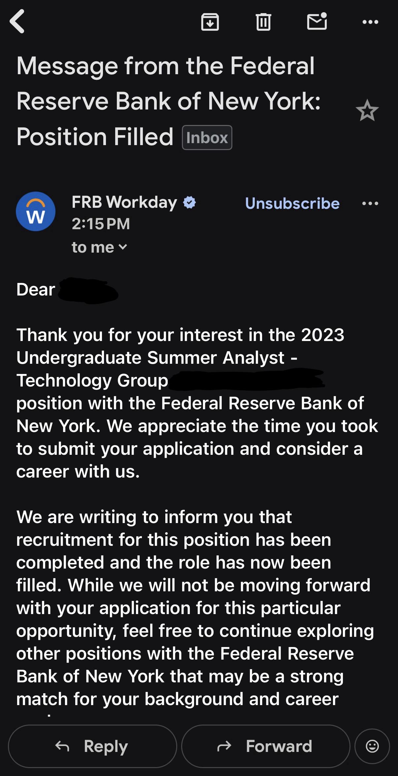Tap the email subject title text
The image size is (398, 776).
pos(168,101)
